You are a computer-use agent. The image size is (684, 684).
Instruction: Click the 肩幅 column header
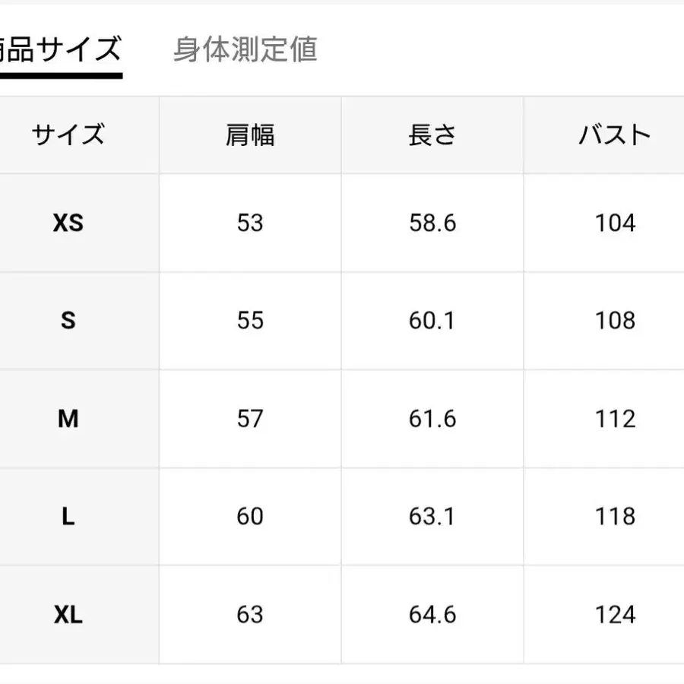pyautogui.click(x=251, y=135)
